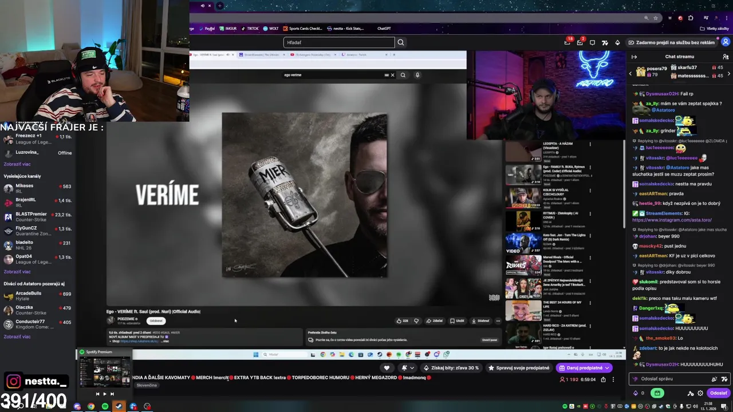The height and width of the screenshot is (412, 733).
Task: Focus the Twitch 'Hľadať' search field
Action: click(339, 42)
